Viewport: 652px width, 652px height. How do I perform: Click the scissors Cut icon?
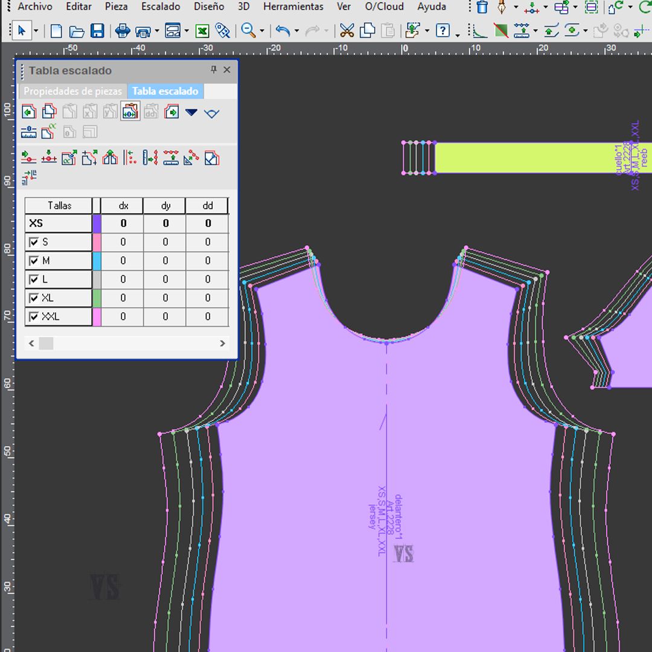(x=347, y=31)
